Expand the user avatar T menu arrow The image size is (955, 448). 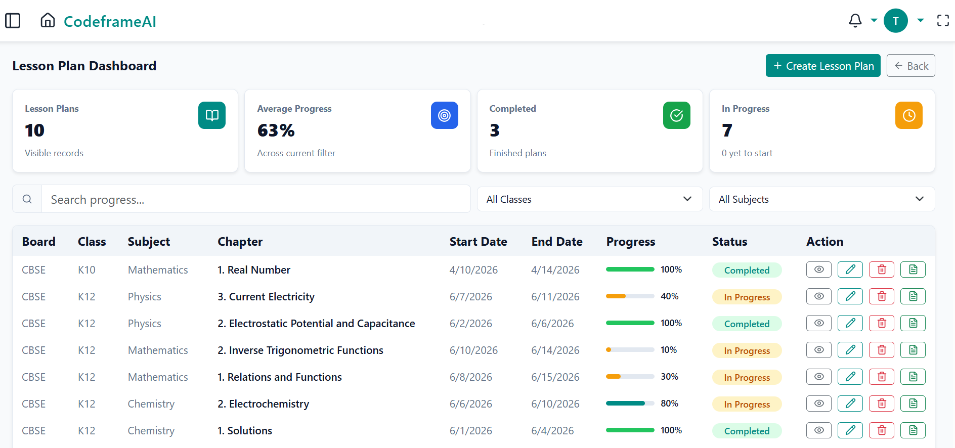coord(921,21)
